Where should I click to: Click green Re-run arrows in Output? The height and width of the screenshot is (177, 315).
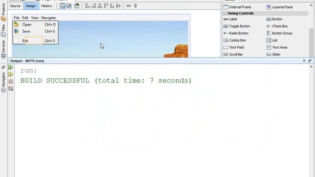point(11,67)
